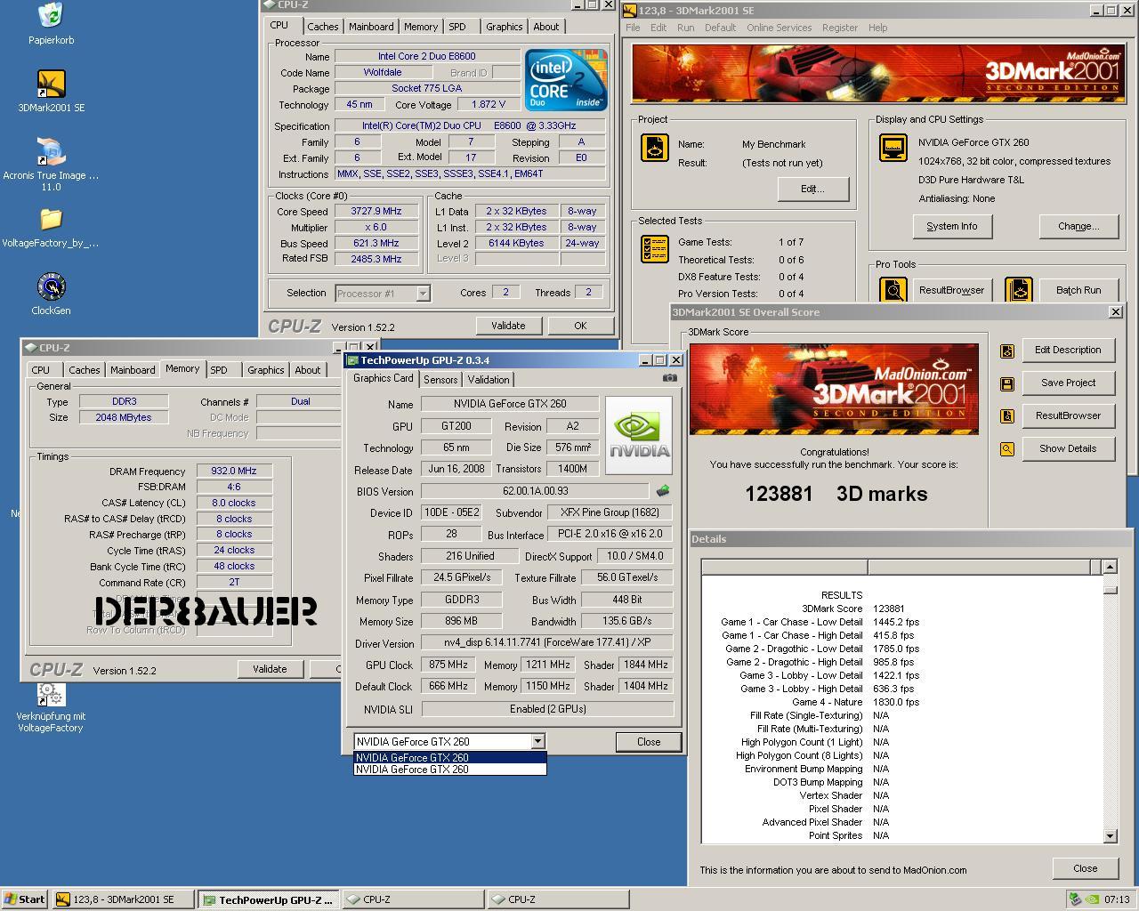Image resolution: width=1139 pixels, height=911 pixels.
Task: Click Close button in Details panel
Action: [1085, 868]
